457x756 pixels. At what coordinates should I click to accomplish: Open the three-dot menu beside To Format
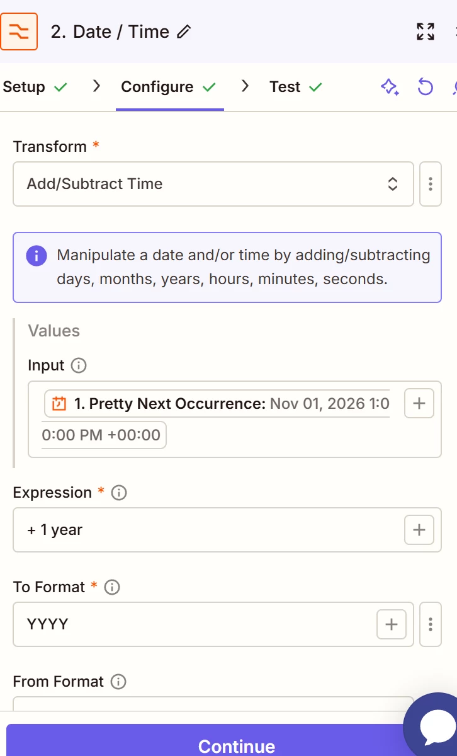pyautogui.click(x=431, y=624)
